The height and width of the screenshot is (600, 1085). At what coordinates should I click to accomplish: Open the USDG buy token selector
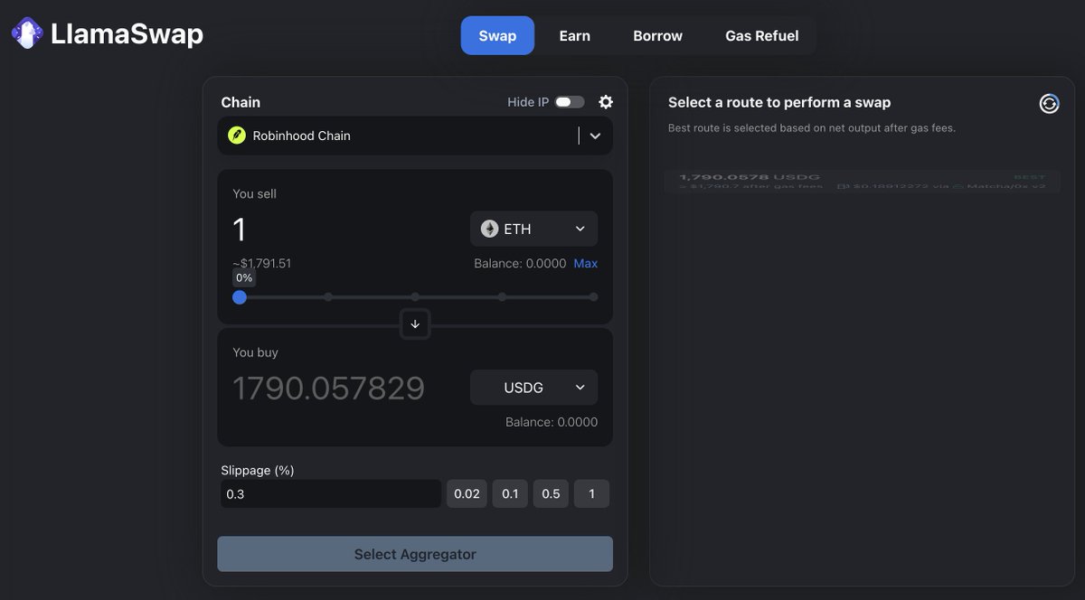pyautogui.click(x=533, y=388)
